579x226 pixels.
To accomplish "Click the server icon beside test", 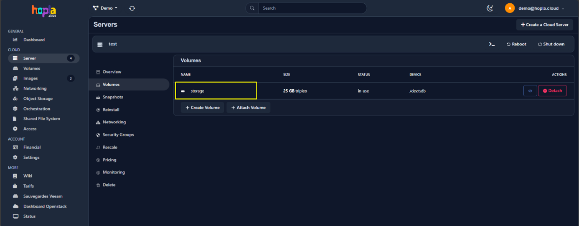I will [100, 44].
